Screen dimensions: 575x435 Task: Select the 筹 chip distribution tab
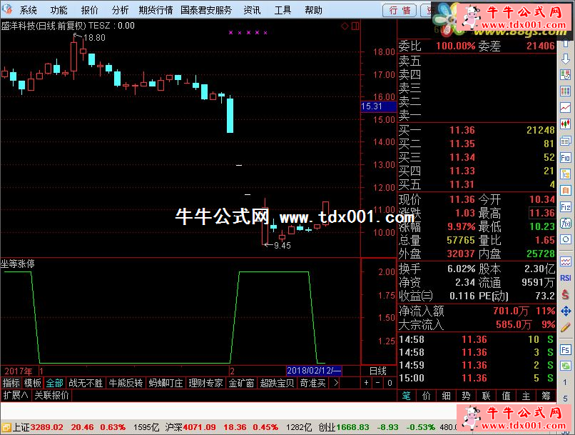point(546,396)
